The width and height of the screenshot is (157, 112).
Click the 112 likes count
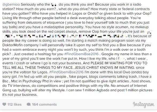click(14, 104)
